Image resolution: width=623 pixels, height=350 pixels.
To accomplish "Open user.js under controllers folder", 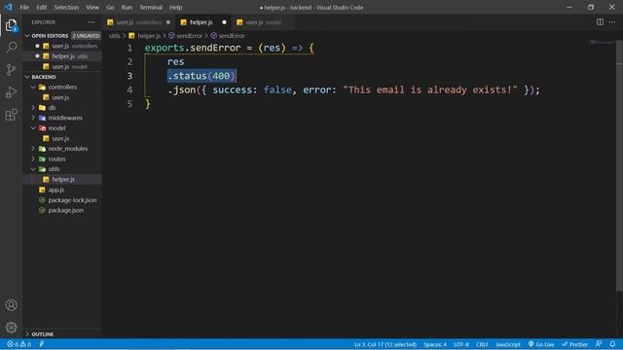I will [x=62, y=97].
